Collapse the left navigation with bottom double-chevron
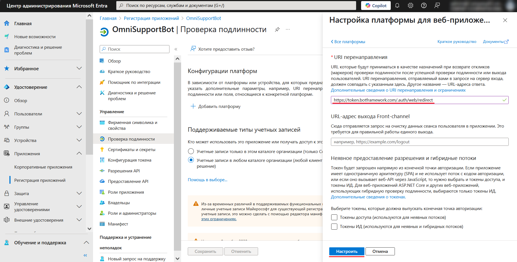The width and height of the screenshot is (517, 262). [85, 255]
